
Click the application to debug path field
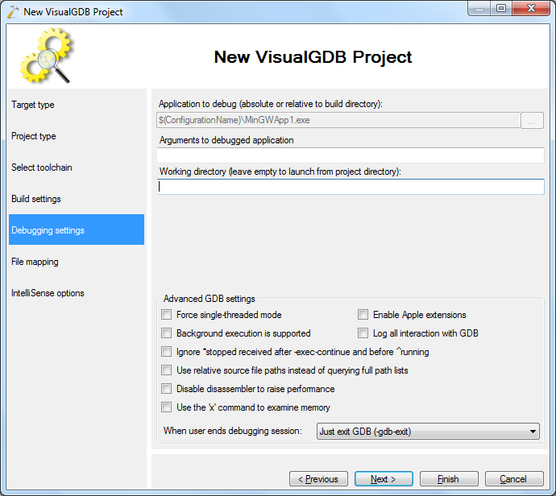[x=338, y=120]
